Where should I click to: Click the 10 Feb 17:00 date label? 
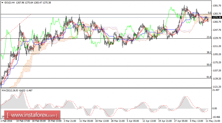coord(23,121)
